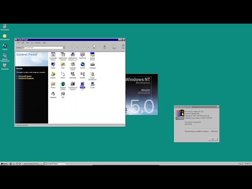Launch the Hardware Wizard applet
The image size is (252, 189).
coord(72,66)
